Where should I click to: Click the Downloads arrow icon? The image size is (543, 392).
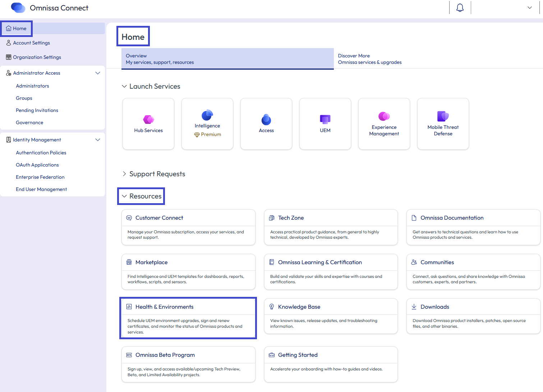pyautogui.click(x=414, y=307)
